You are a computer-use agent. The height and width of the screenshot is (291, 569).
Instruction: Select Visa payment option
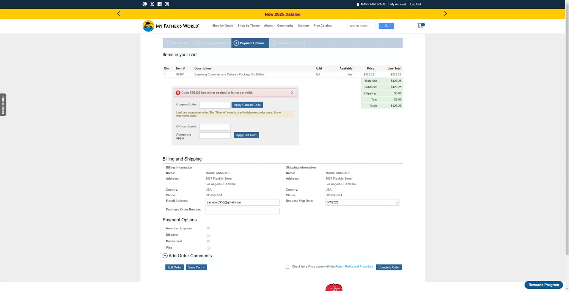pos(208,248)
